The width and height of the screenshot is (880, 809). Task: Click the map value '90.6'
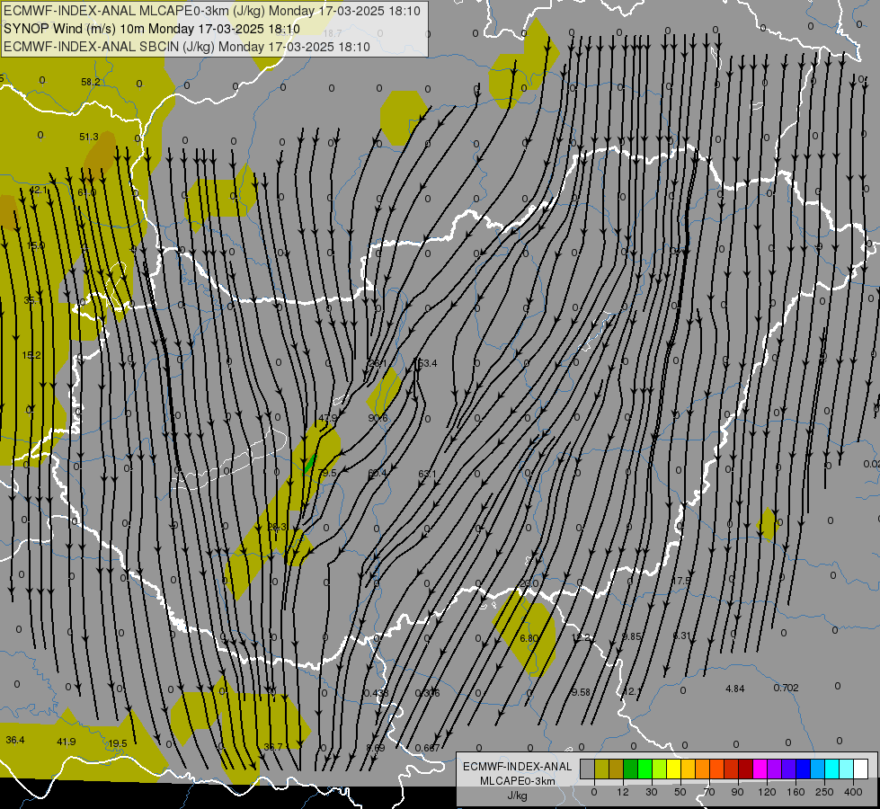(x=378, y=418)
